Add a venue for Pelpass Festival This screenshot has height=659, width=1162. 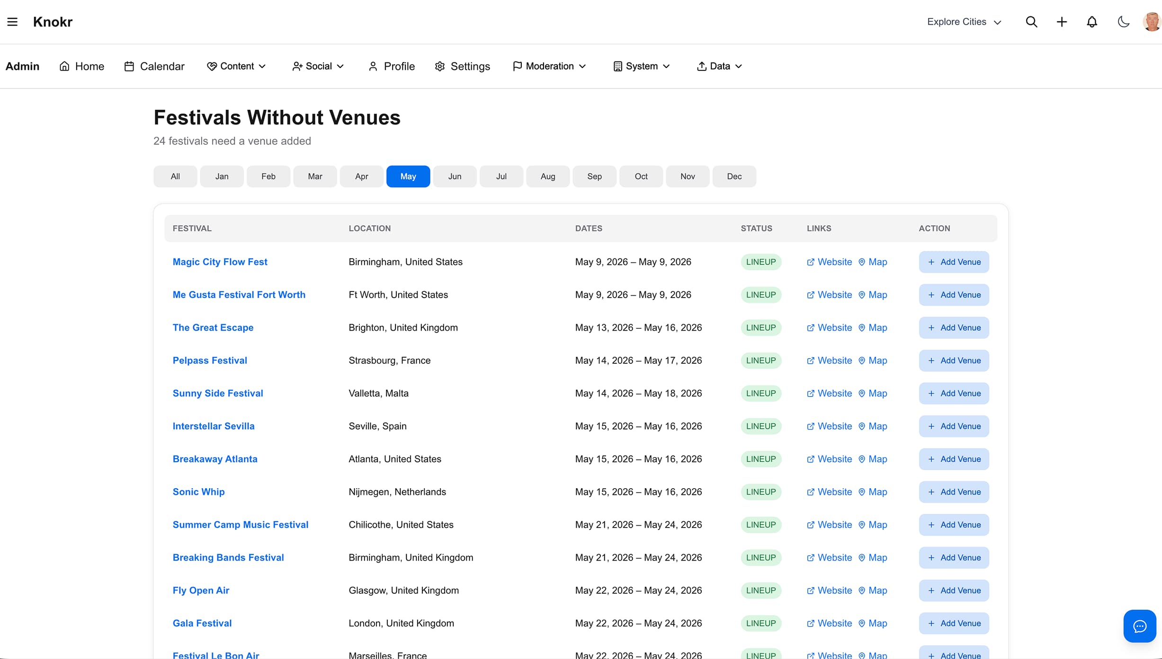point(954,360)
